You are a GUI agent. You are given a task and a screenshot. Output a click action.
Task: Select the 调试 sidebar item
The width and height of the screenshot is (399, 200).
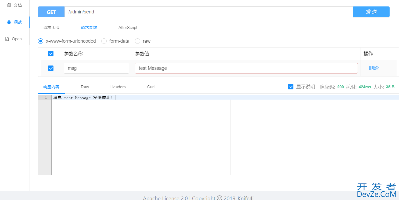15,22
